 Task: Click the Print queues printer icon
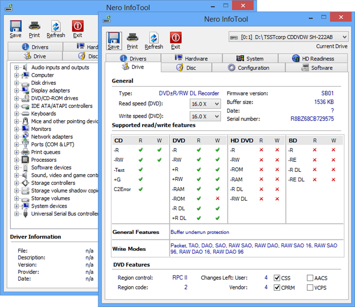tap(25, 152)
